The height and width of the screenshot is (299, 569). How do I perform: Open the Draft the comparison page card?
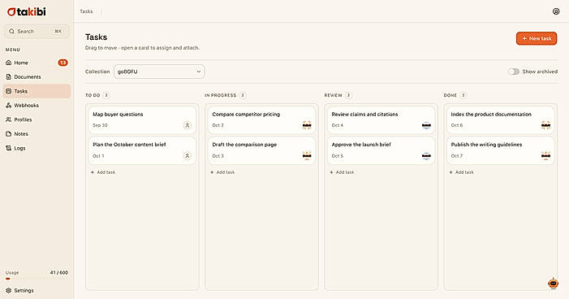tap(261, 150)
